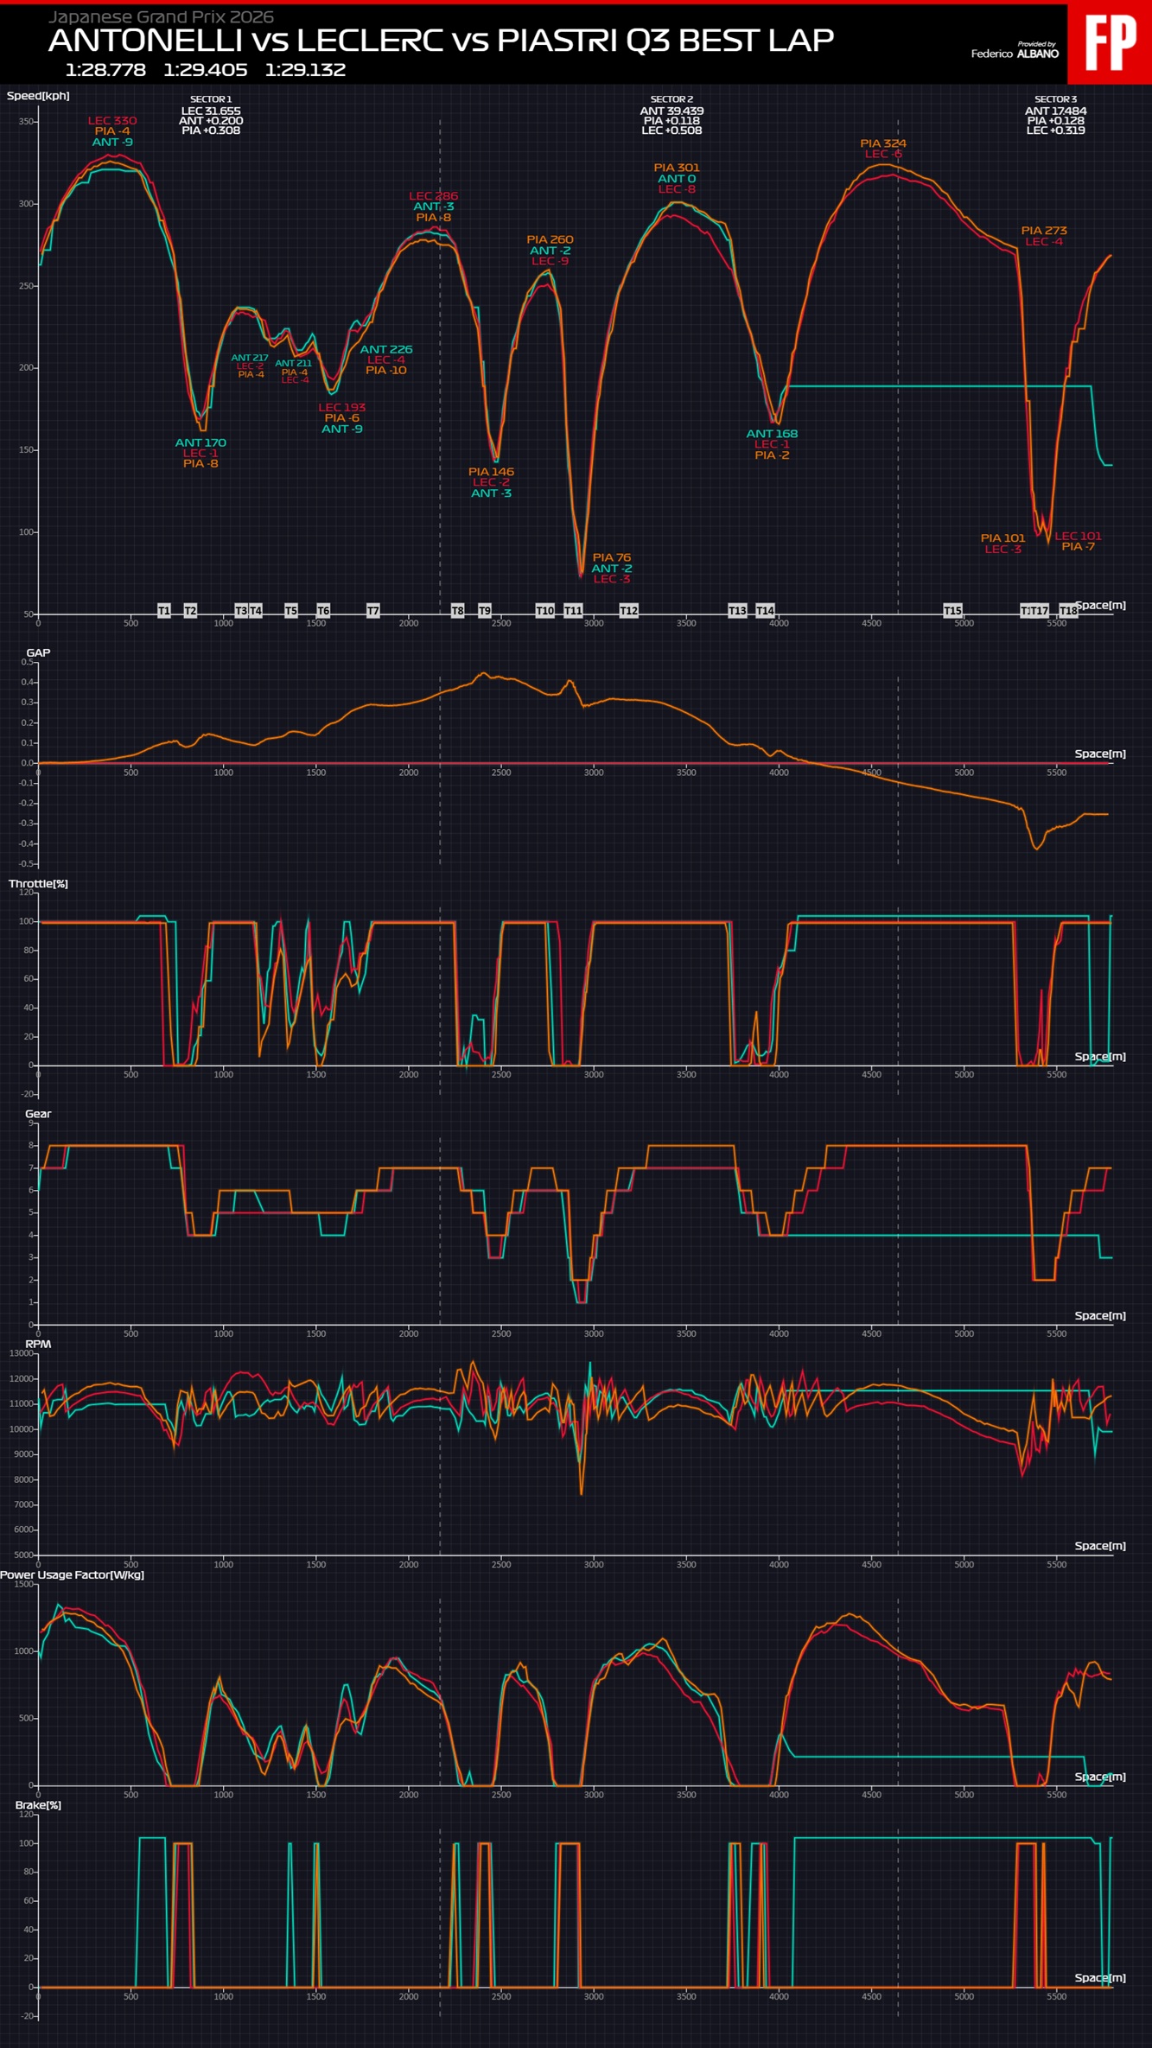Viewport: 1152px width, 2048px height.
Task: Select the T2 turn marker
Action: pos(190,610)
